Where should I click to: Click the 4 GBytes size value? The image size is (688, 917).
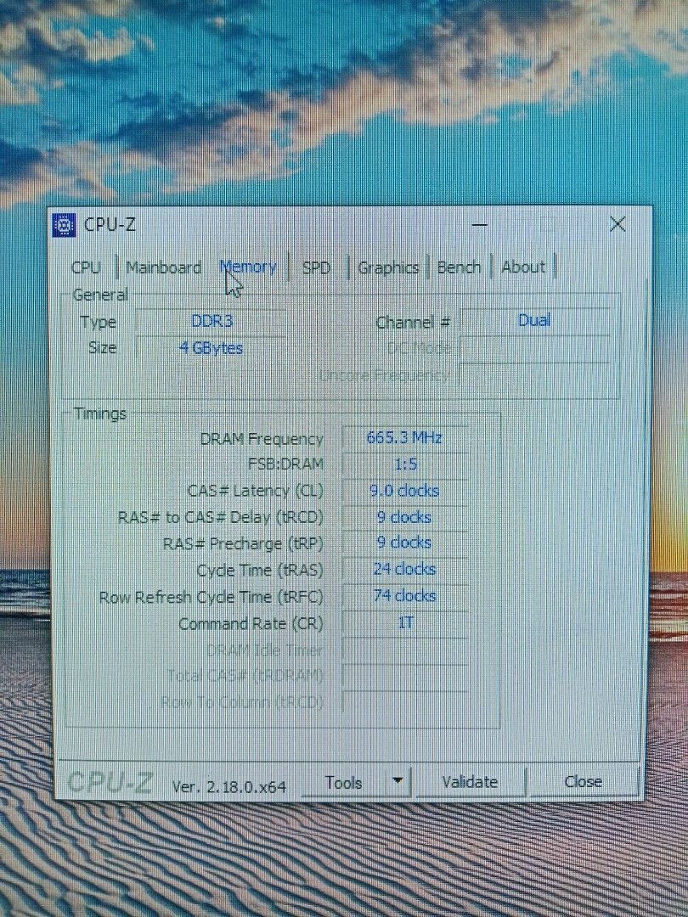tap(211, 349)
